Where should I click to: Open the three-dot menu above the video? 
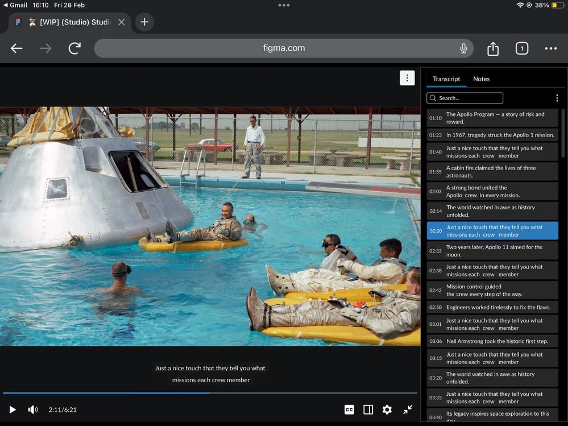tap(407, 78)
